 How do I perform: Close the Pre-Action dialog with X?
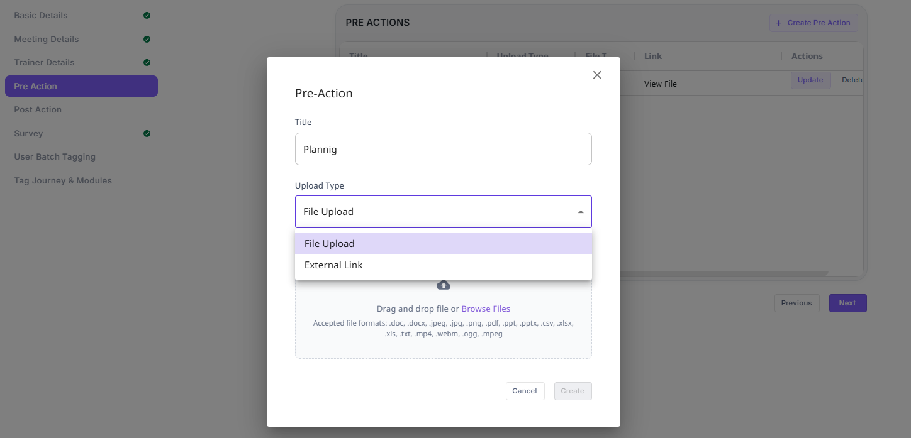(x=597, y=75)
